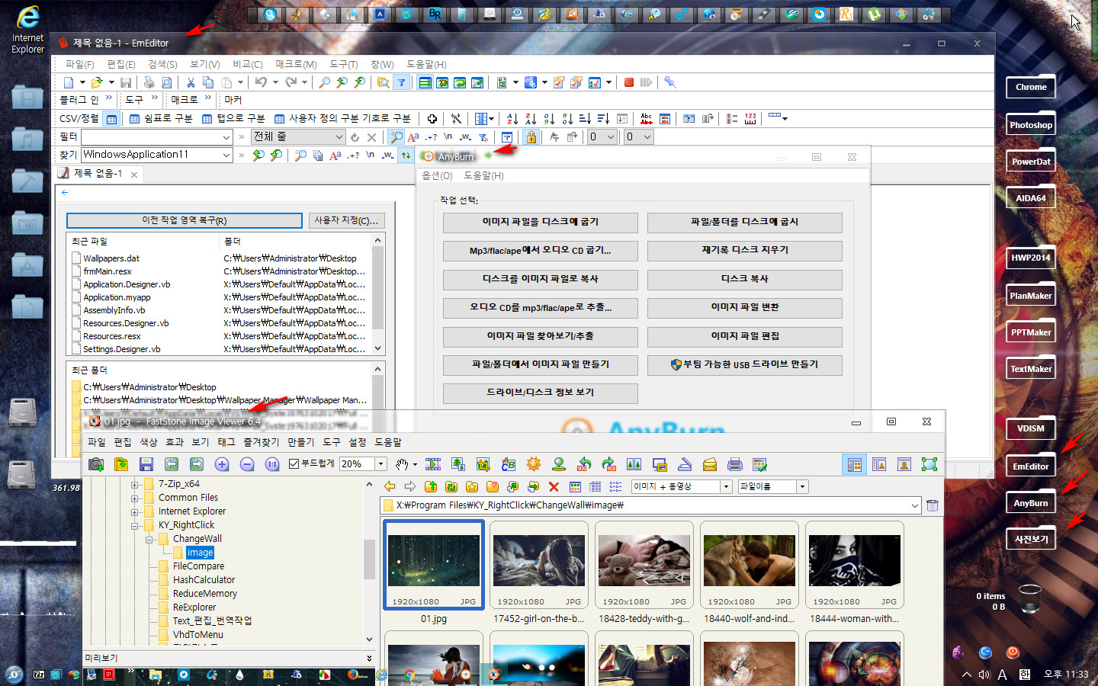Click FastStone rotate left icon
Image resolution: width=1098 pixels, height=686 pixels.
click(x=584, y=464)
